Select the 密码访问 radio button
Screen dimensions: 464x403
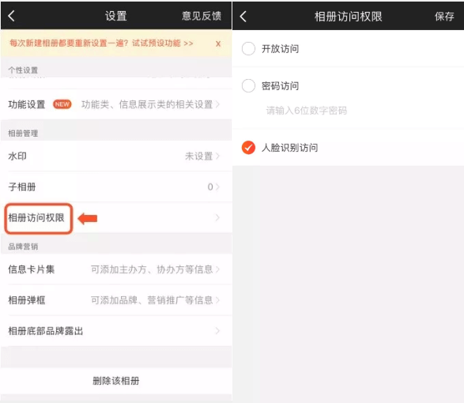pyautogui.click(x=248, y=86)
